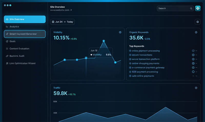
Task: Open settings with the gear icon
Action: pos(198,22)
